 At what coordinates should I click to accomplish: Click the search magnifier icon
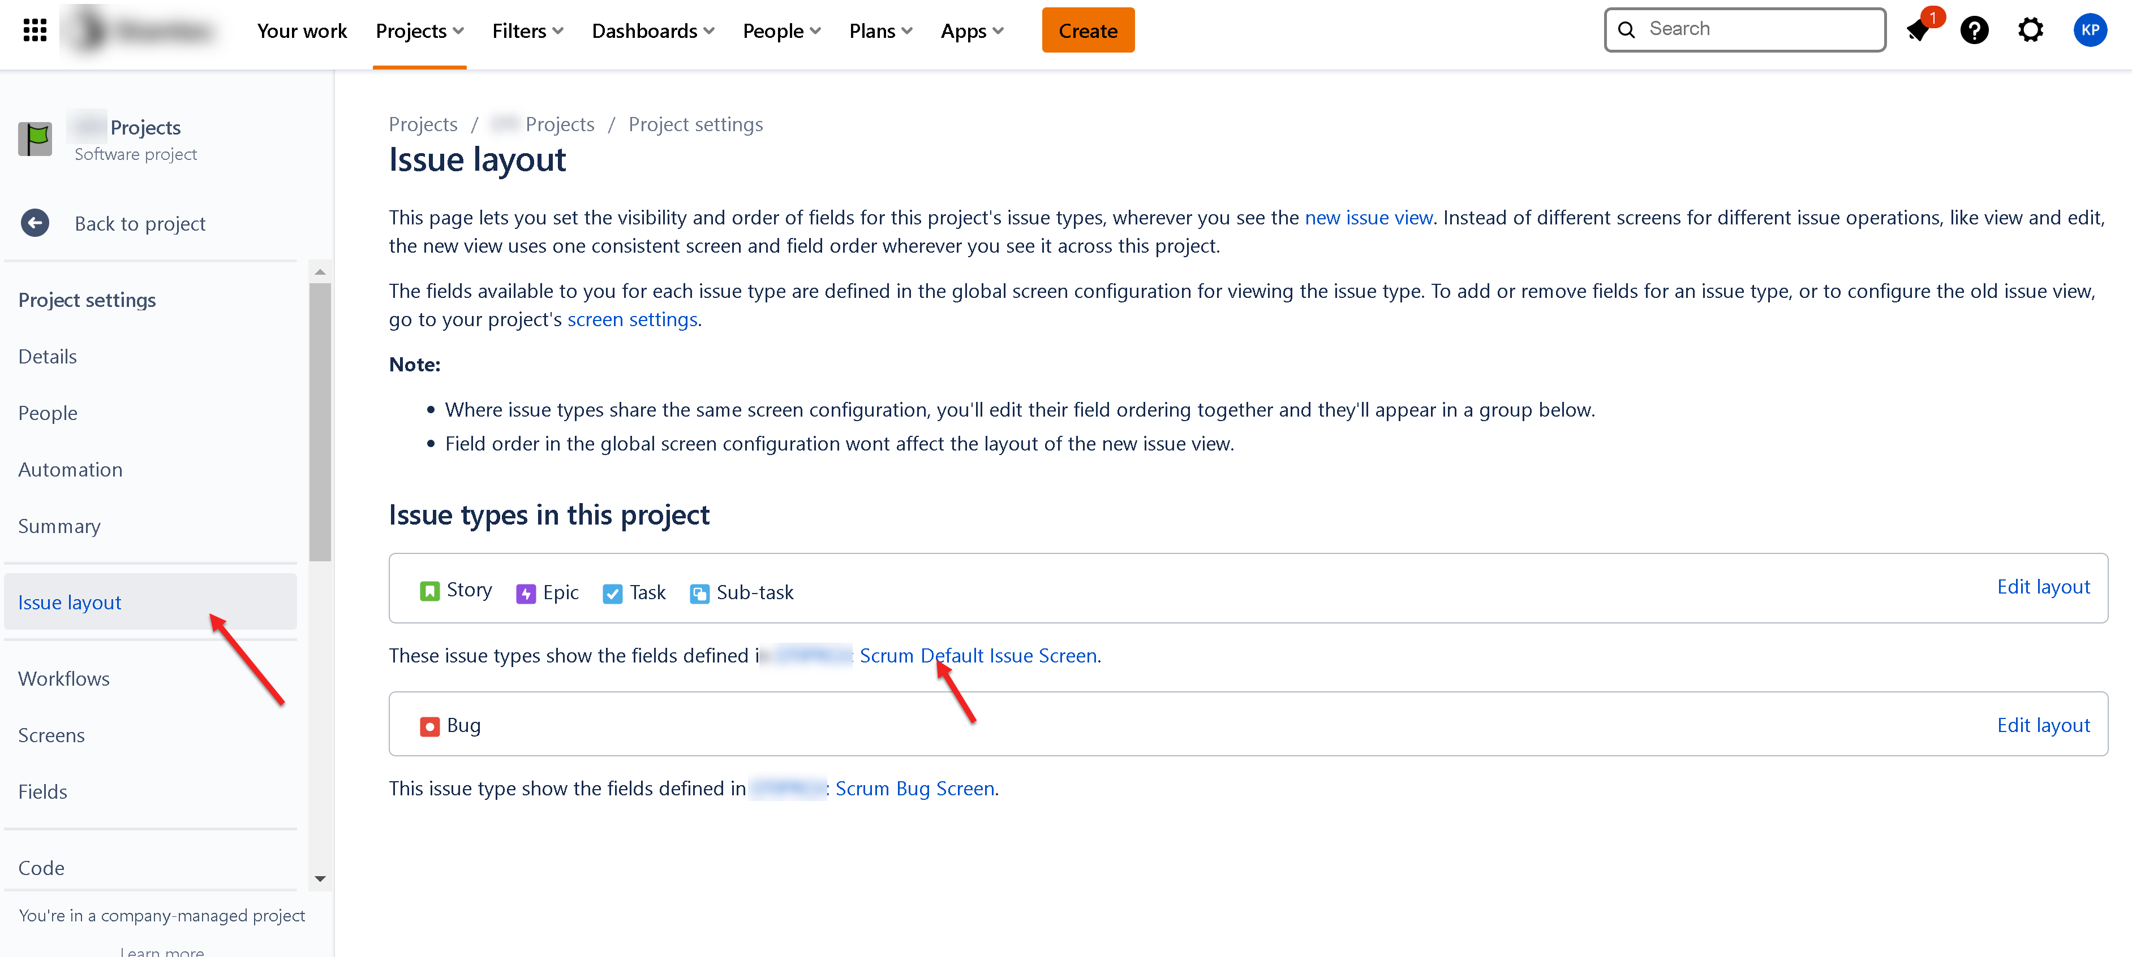pyautogui.click(x=1626, y=30)
